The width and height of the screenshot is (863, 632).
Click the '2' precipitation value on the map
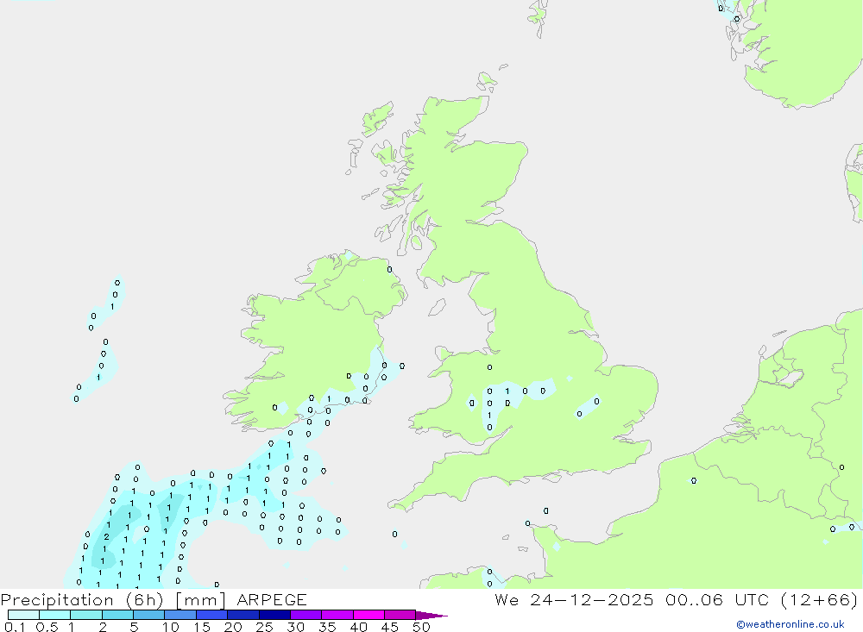pos(106,537)
